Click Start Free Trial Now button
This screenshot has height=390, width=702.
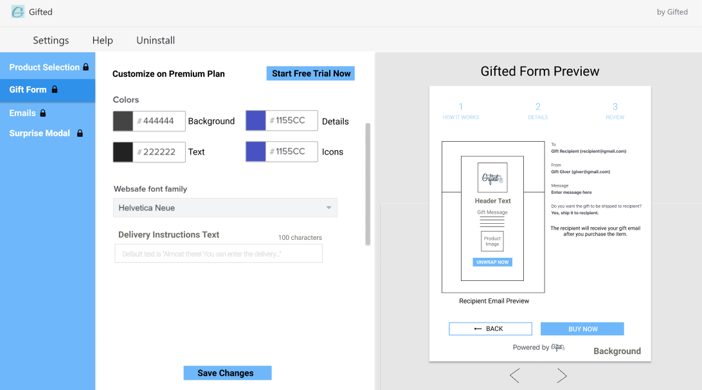pos(310,73)
